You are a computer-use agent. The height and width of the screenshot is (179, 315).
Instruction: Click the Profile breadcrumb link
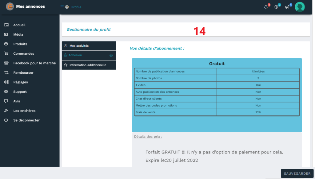pyautogui.click(x=76, y=7)
